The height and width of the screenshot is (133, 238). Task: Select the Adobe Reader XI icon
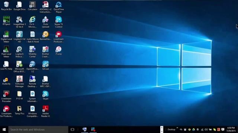click(45, 112)
